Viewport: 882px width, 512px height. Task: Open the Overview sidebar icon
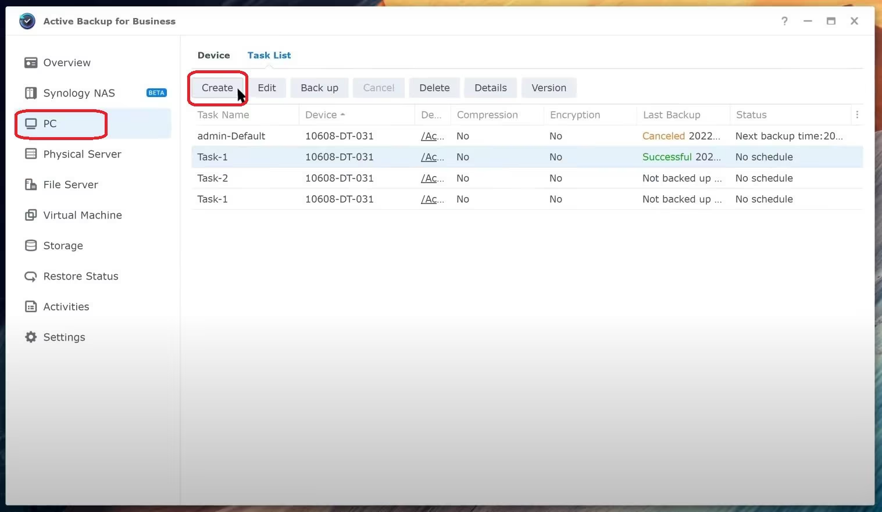[31, 63]
